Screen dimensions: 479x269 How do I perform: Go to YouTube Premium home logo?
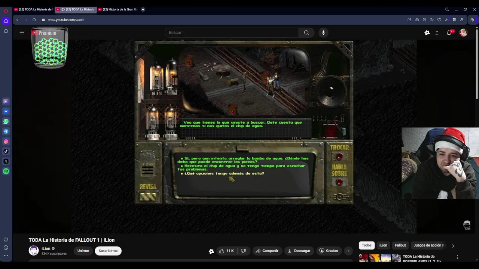click(44, 33)
